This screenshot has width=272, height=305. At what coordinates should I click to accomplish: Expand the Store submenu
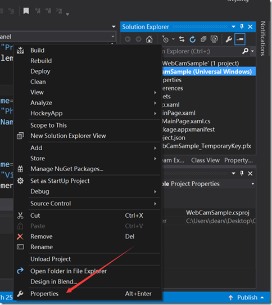click(155, 159)
